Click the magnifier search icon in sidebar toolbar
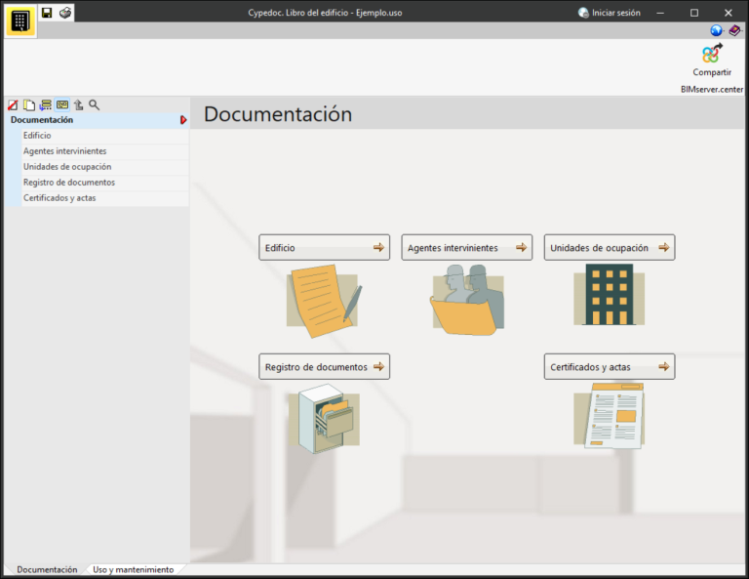The image size is (749, 579). pyautogui.click(x=95, y=104)
